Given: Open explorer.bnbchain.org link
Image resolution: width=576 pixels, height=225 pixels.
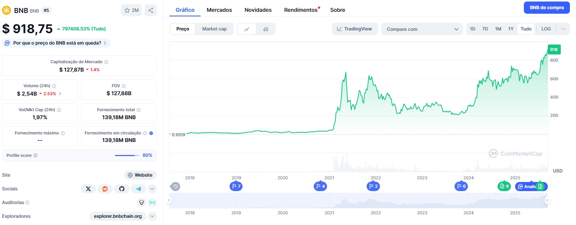Looking at the screenshot, I should [118, 216].
